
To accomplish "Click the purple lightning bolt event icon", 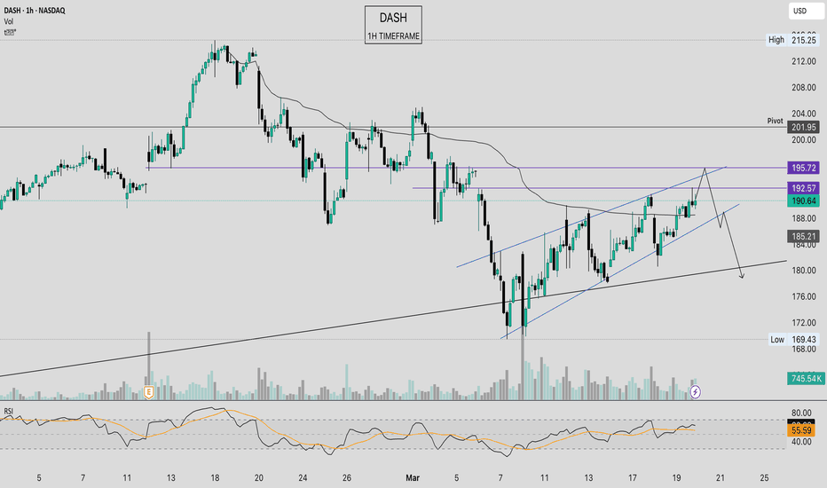I will (696, 392).
